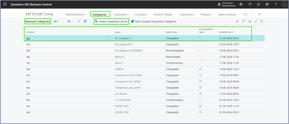Viewport: 289px width, 124px height.
Task: Bookmark this page
Action: pyautogui.click(x=262, y=21)
